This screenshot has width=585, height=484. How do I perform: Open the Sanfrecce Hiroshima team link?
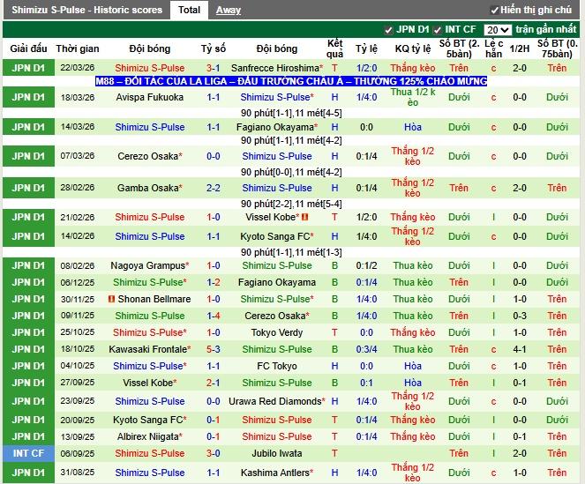[274, 68]
